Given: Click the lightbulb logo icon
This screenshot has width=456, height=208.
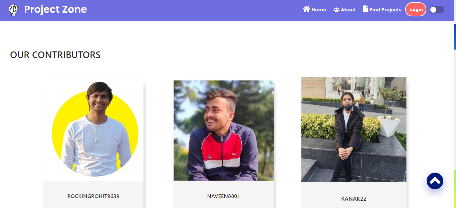Looking at the screenshot, I should (x=13, y=10).
